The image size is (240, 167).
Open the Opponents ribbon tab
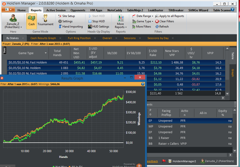78,10
